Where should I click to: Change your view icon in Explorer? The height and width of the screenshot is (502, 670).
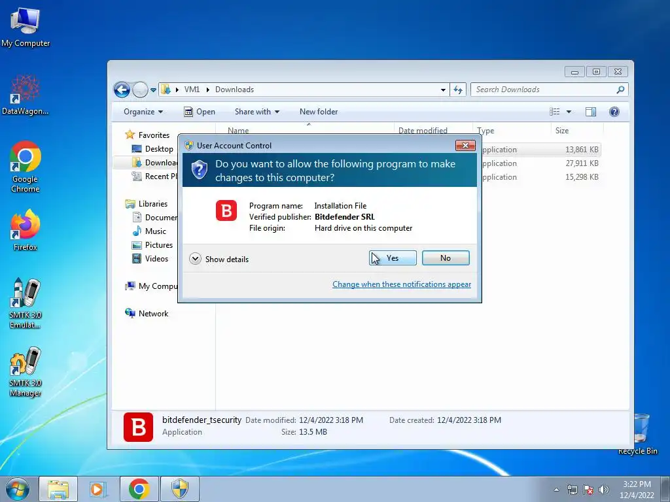tap(555, 112)
